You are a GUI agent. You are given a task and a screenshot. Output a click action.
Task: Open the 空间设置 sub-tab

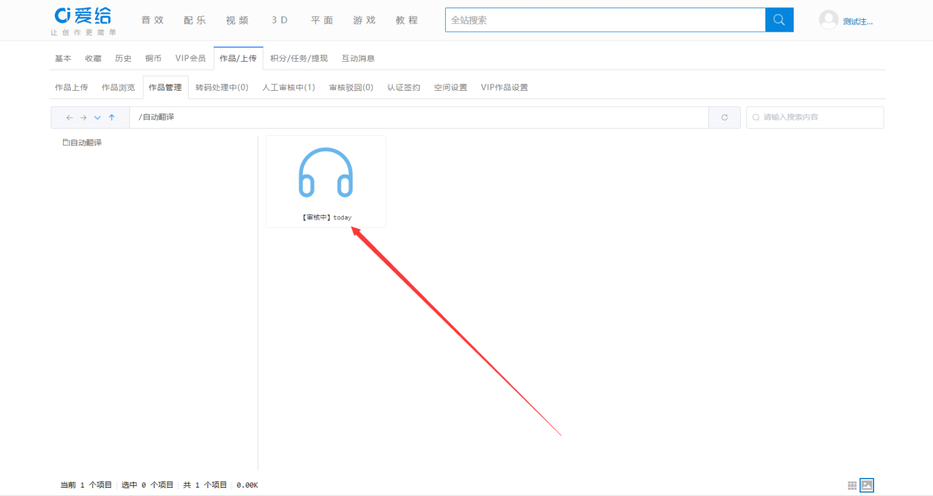[451, 87]
